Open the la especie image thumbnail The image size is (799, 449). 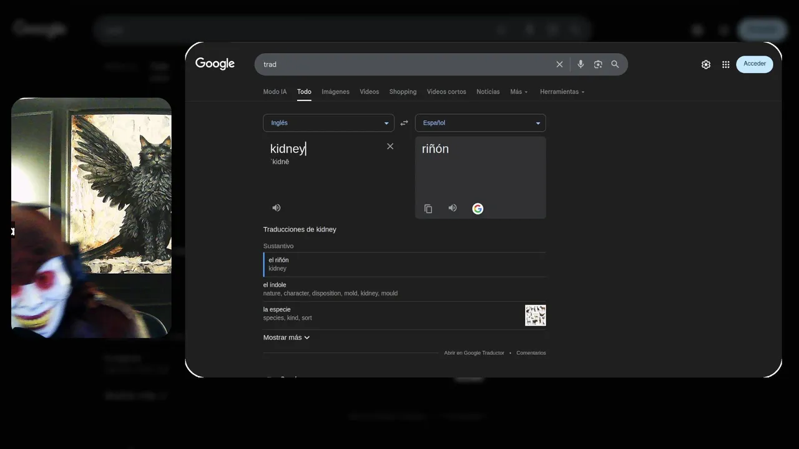536,316
